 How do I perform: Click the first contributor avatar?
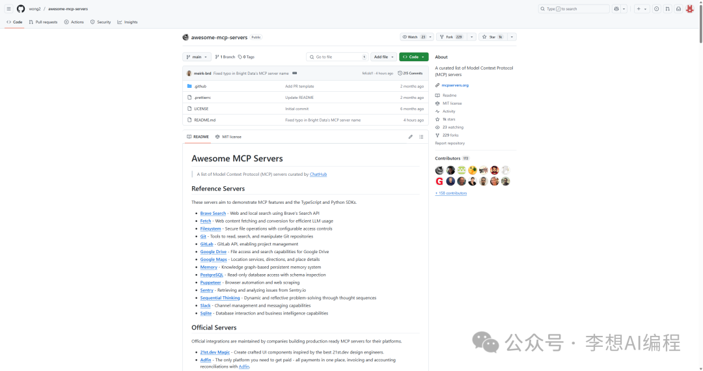(x=439, y=171)
